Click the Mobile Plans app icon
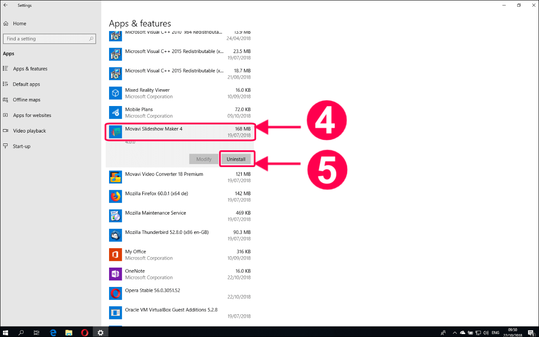 (115, 112)
